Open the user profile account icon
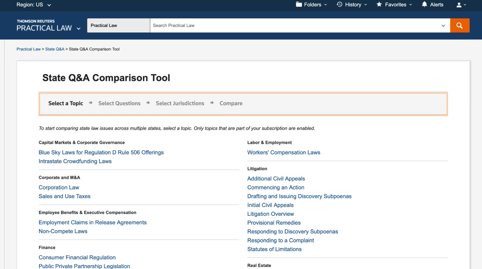The image size is (482, 269). coord(461,5)
